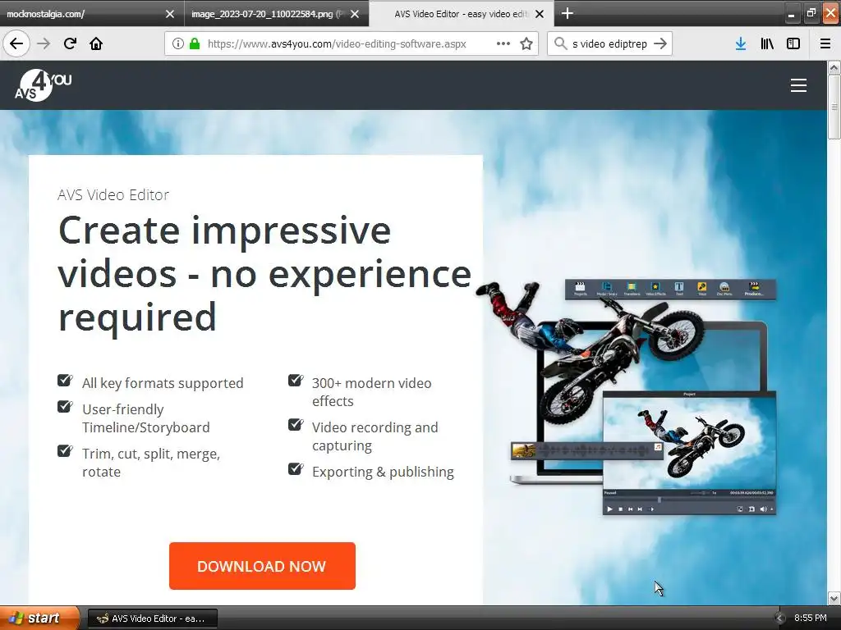Reload the current page
The width and height of the screenshot is (841, 630).
(70, 43)
